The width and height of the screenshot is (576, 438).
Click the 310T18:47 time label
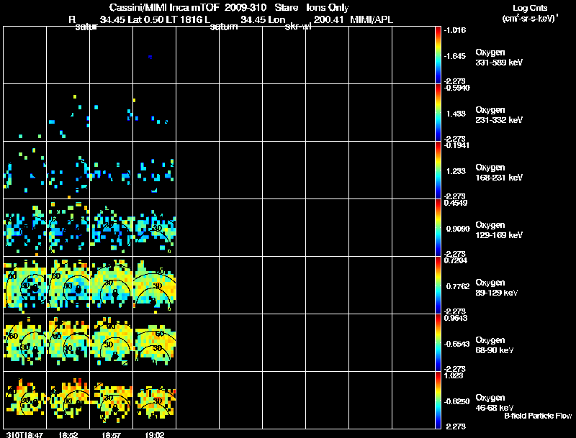[x=24, y=435]
